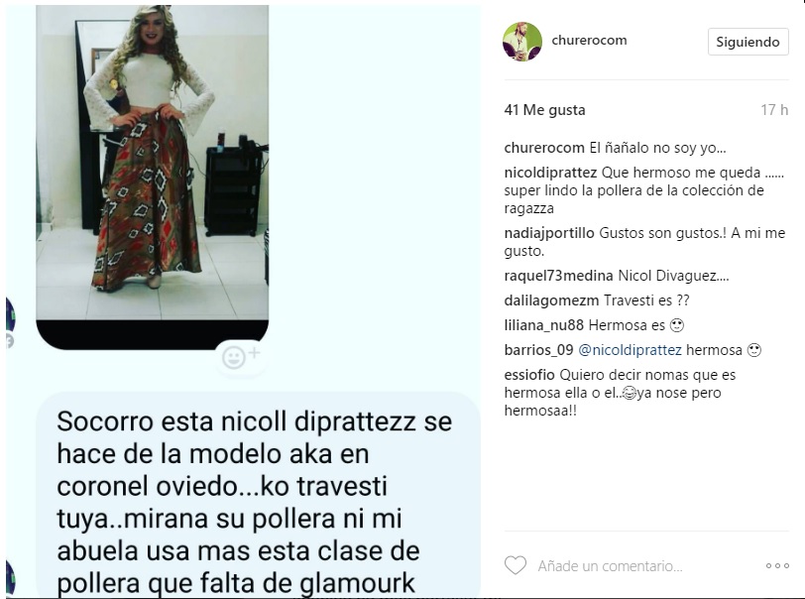Click the 17 h post timestamp
This screenshot has height=599, width=805.
tap(774, 110)
